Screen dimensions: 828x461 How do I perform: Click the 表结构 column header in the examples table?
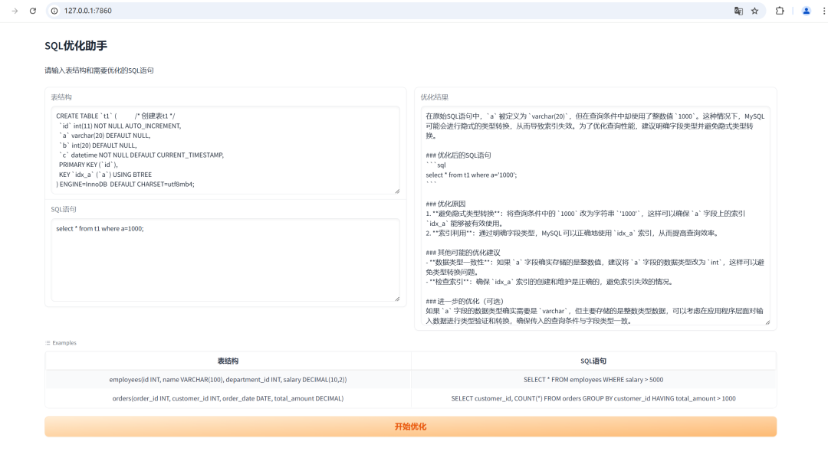pyautogui.click(x=225, y=360)
